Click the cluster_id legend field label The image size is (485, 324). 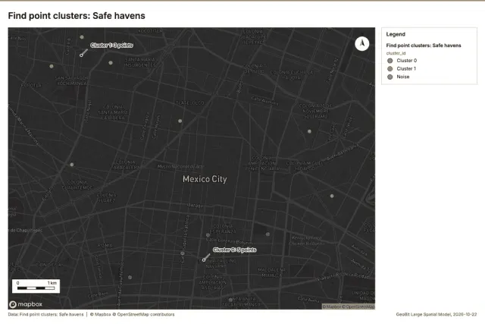pyautogui.click(x=396, y=53)
